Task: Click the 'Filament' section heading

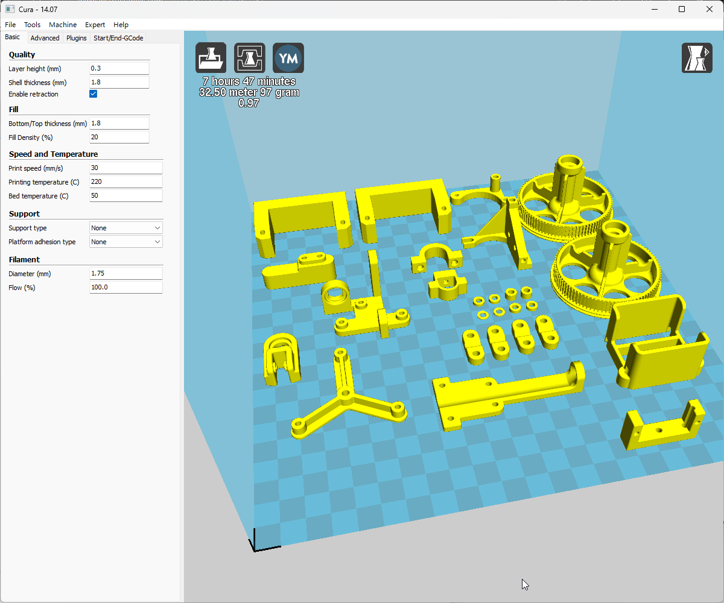Action: click(24, 259)
